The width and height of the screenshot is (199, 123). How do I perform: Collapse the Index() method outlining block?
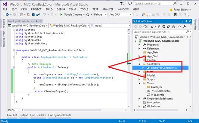[x=14, y=67]
